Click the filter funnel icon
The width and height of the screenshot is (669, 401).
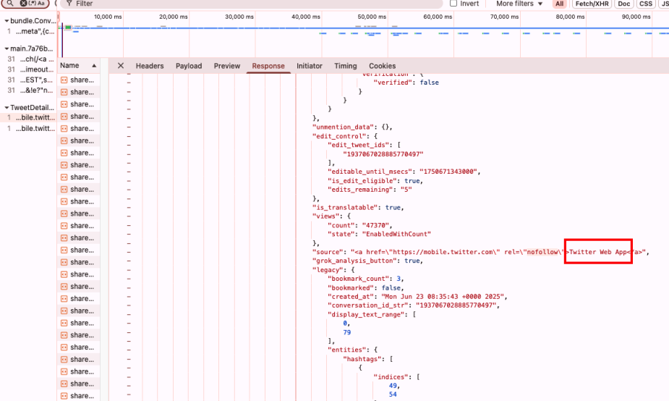click(x=69, y=4)
